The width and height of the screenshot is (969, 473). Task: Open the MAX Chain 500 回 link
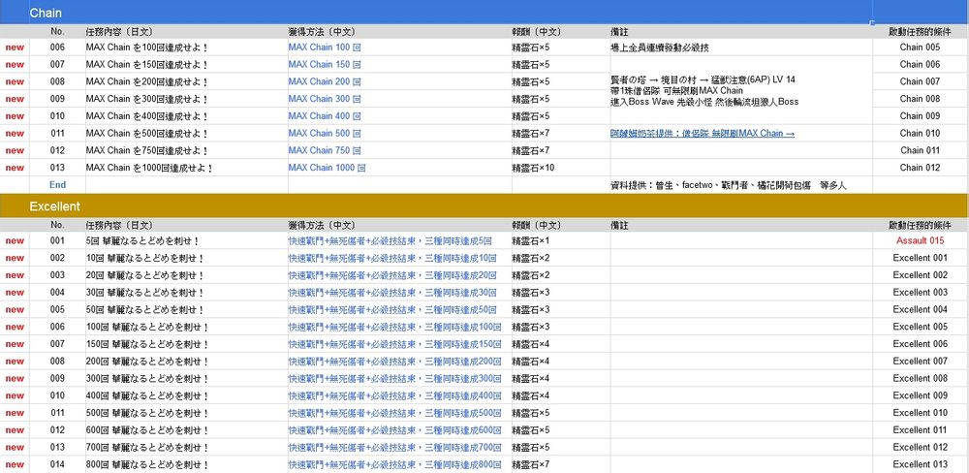(325, 133)
